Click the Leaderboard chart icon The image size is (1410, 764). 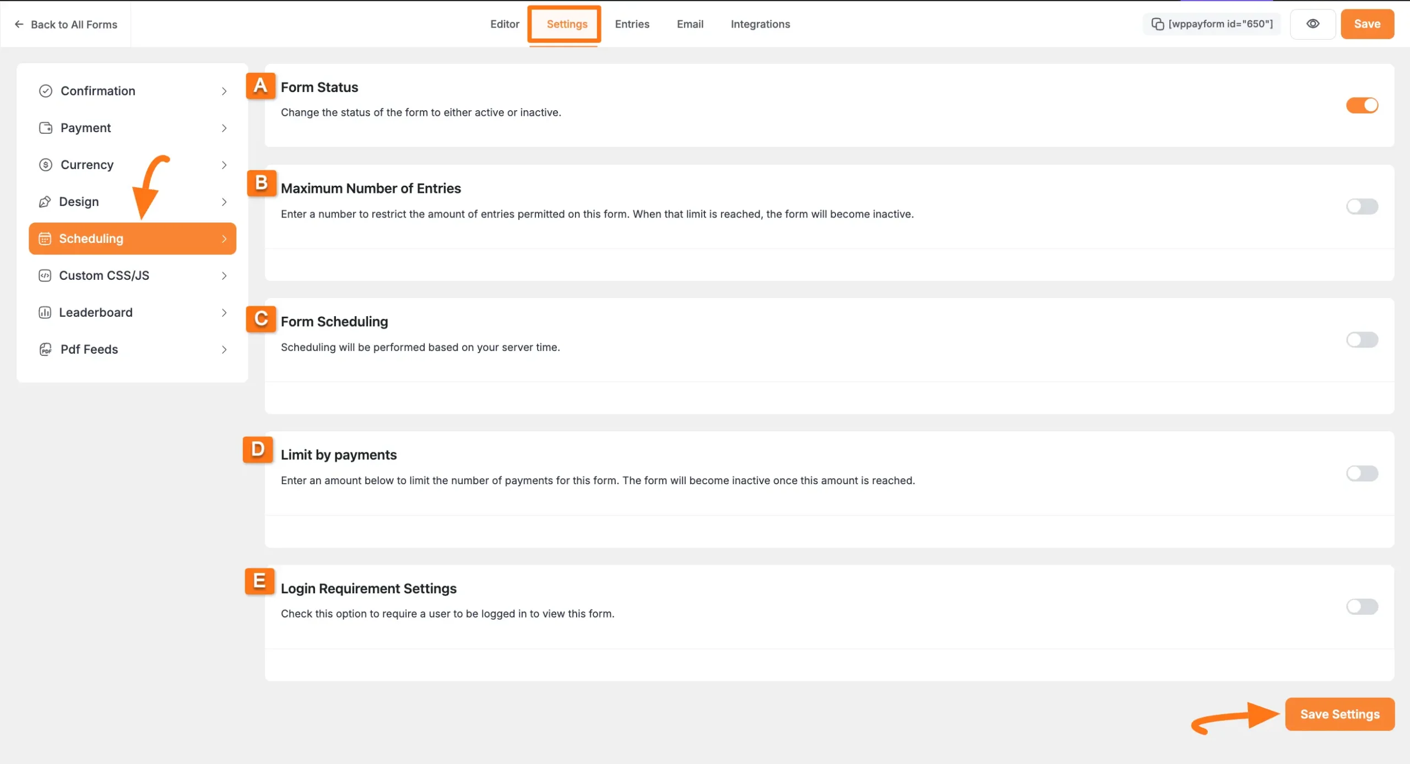point(45,312)
